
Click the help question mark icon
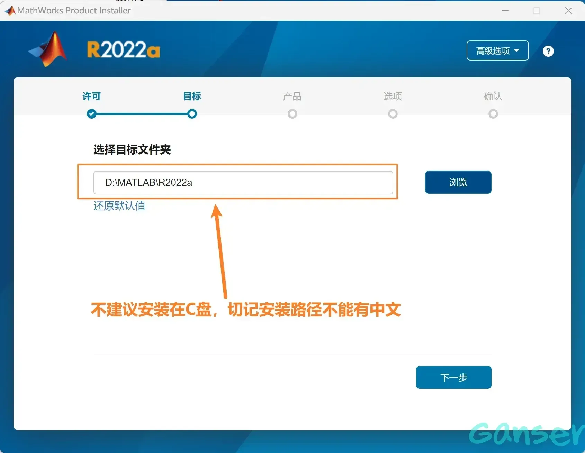coord(548,51)
